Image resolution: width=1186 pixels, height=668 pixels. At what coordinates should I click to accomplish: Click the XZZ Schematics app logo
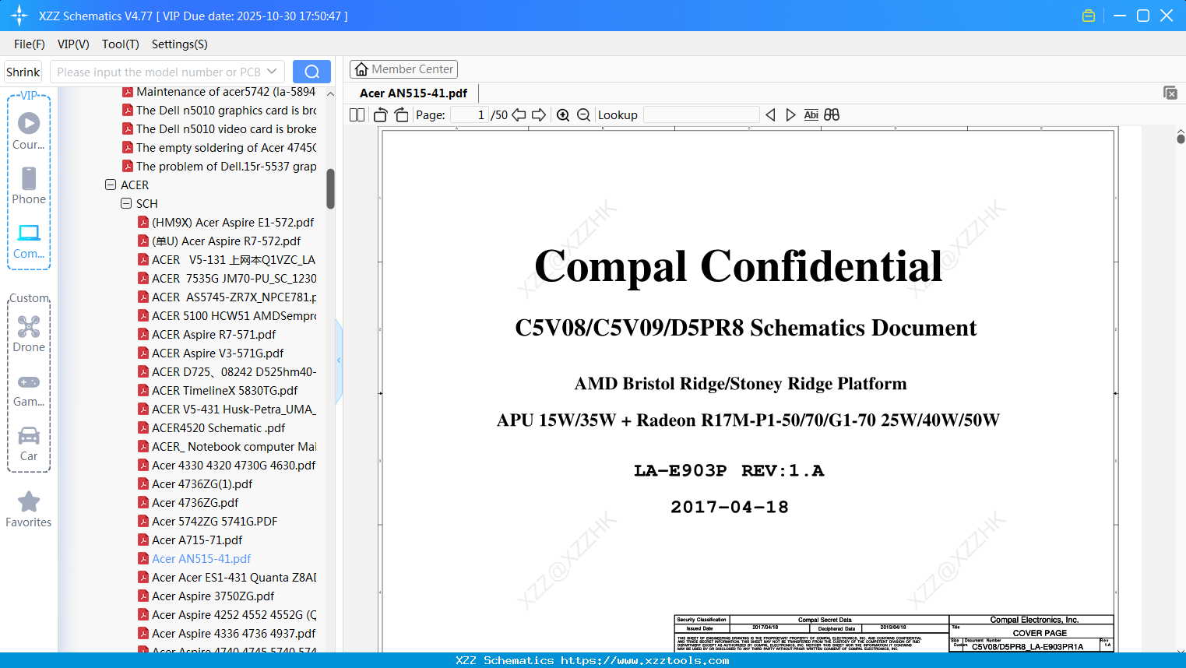pos(19,16)
